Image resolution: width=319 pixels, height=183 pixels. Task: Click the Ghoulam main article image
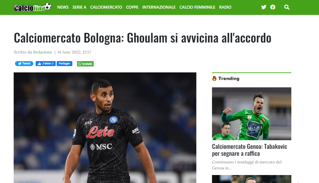[105, 128]
